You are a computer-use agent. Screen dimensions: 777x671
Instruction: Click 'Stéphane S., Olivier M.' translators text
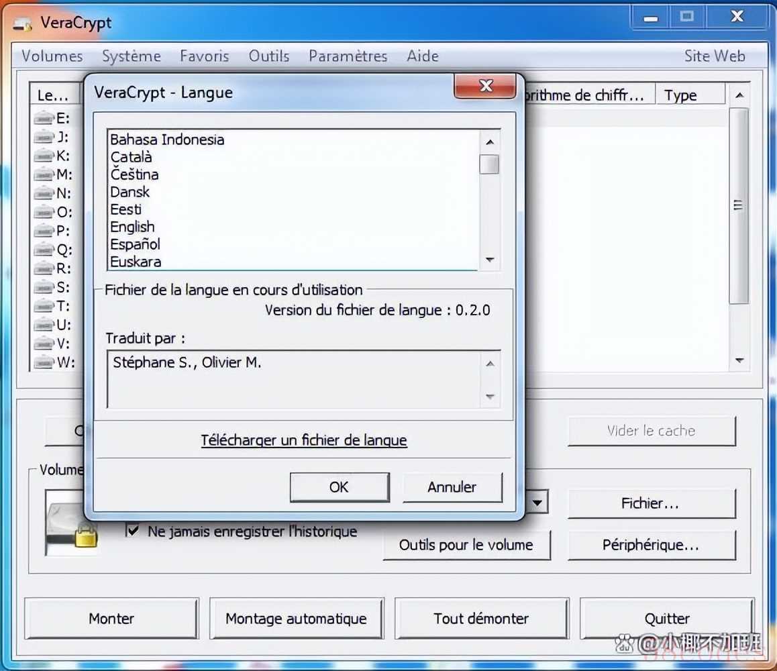click(x=187, y=362)
